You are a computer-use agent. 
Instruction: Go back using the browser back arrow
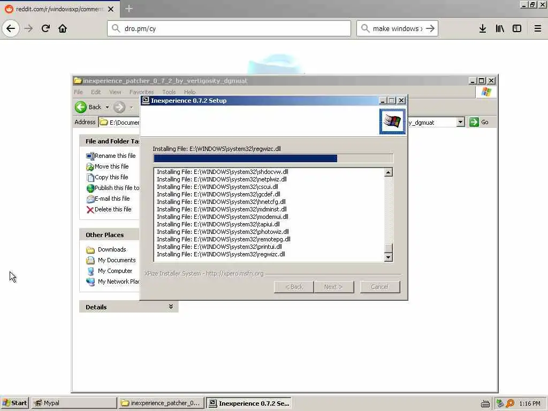(x=11, y=28)
